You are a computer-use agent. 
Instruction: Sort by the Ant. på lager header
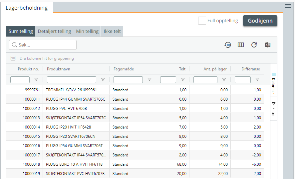tap(215, 69)
